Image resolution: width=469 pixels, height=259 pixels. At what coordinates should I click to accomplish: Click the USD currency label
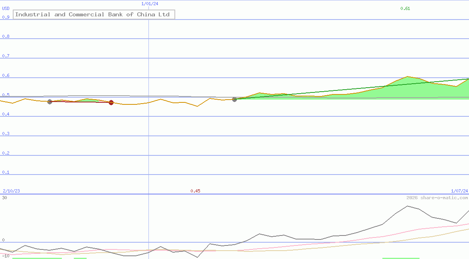(6, 9)
